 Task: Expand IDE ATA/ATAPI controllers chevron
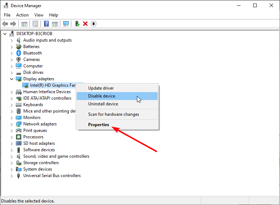(x=11, y=99)
